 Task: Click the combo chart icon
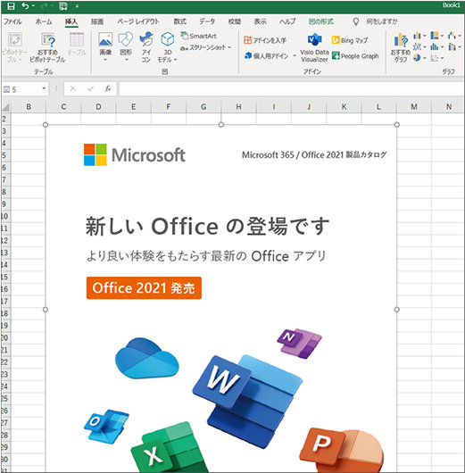(452, 46)
